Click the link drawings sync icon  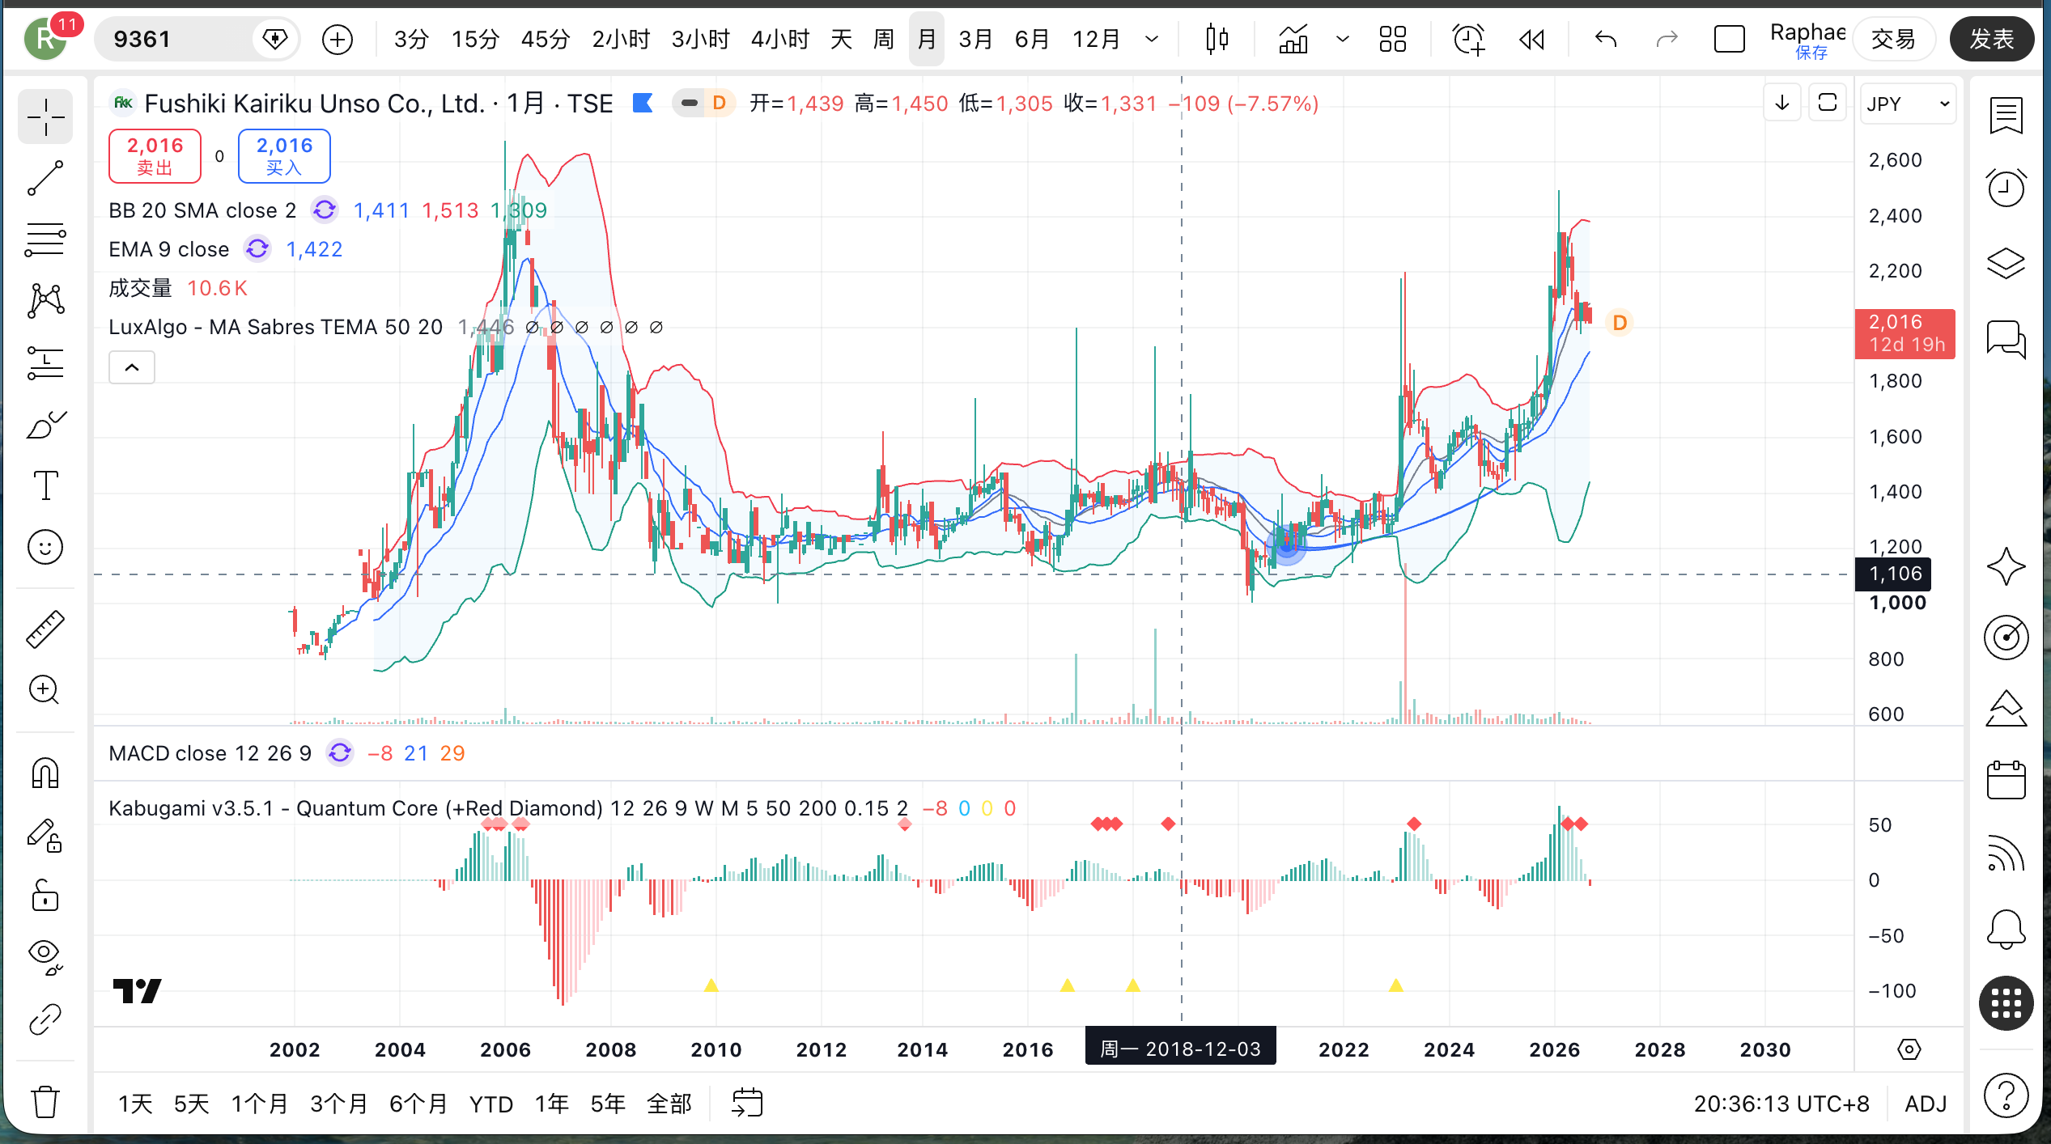click(45, 1019)
